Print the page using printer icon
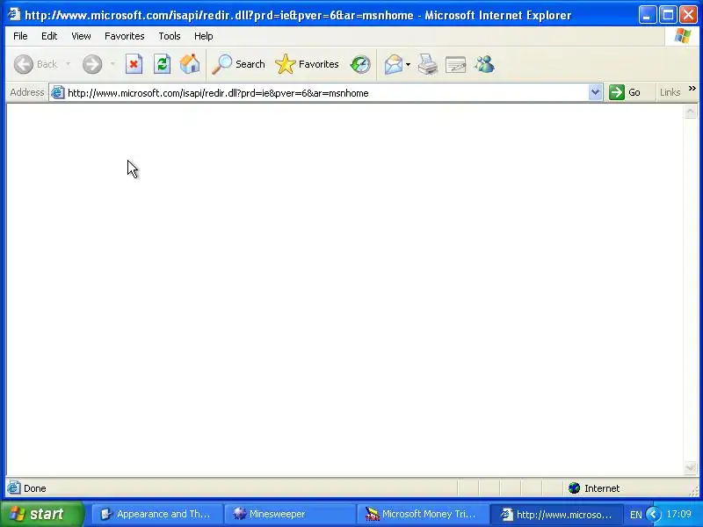 [427, 64]
